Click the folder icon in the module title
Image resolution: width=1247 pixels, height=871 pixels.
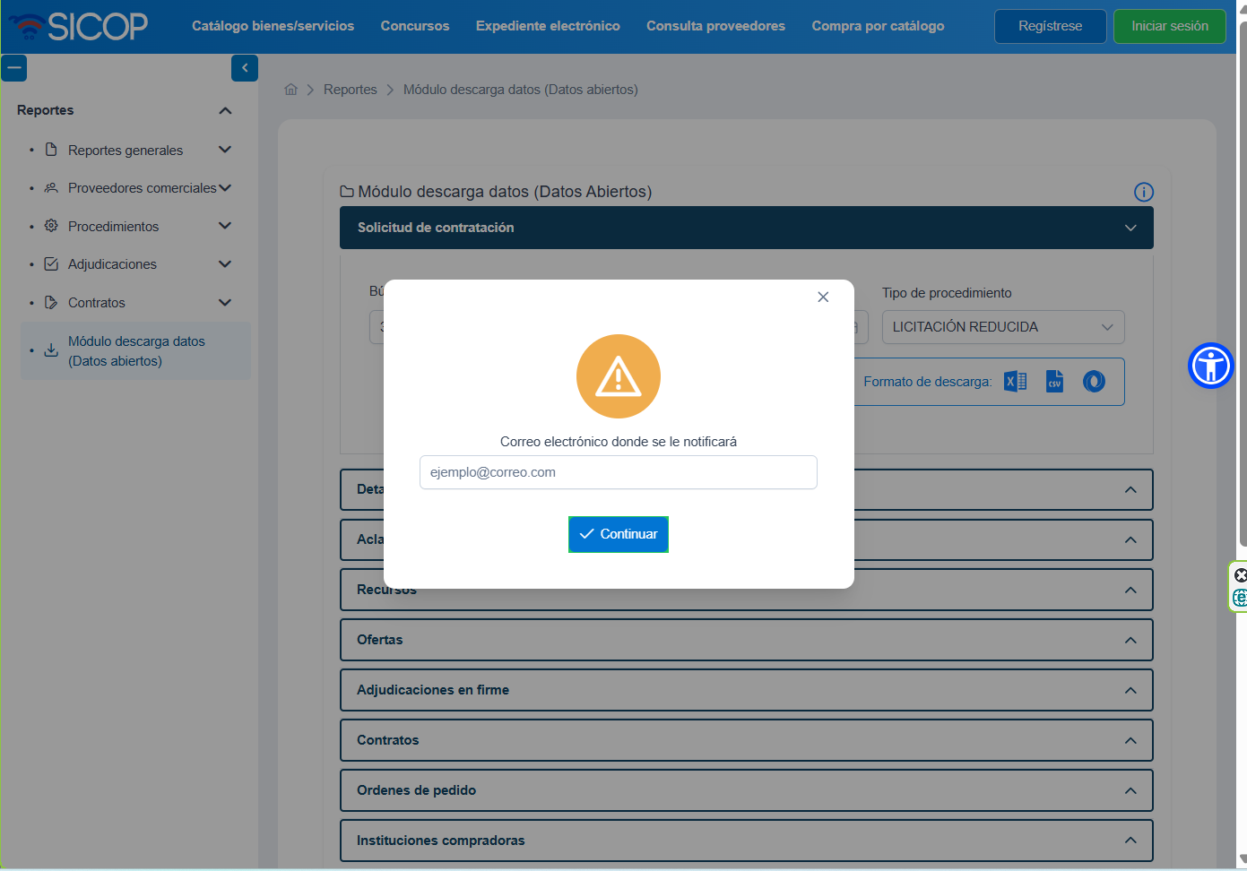pos(345,191)
